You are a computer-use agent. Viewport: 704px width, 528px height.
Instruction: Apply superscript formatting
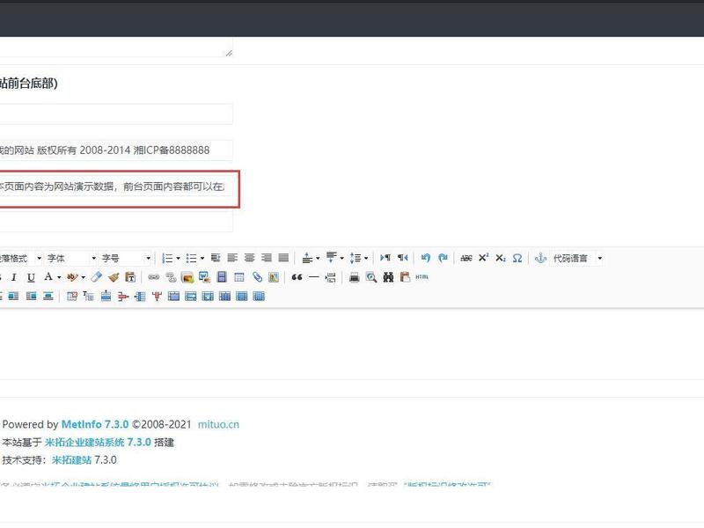click(483, 258)
